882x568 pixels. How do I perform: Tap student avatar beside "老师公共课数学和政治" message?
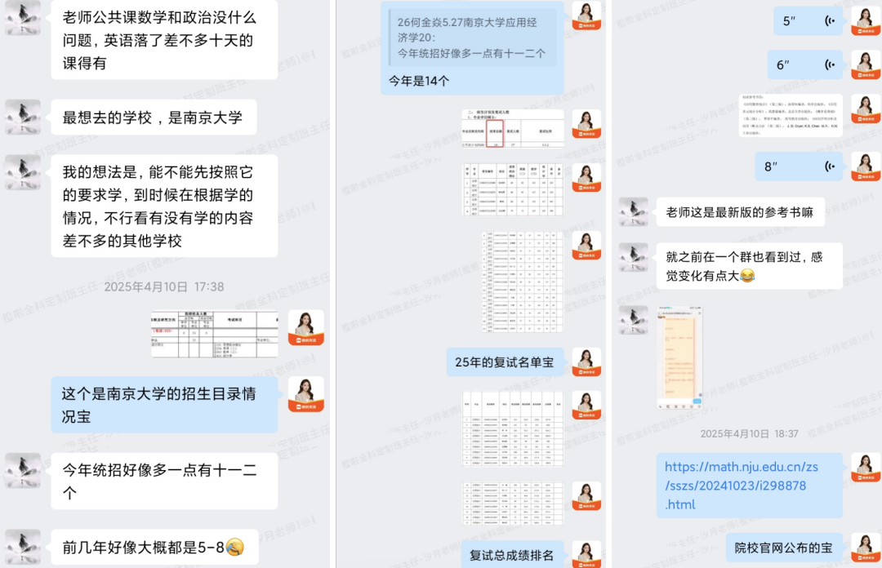point(23,17)
